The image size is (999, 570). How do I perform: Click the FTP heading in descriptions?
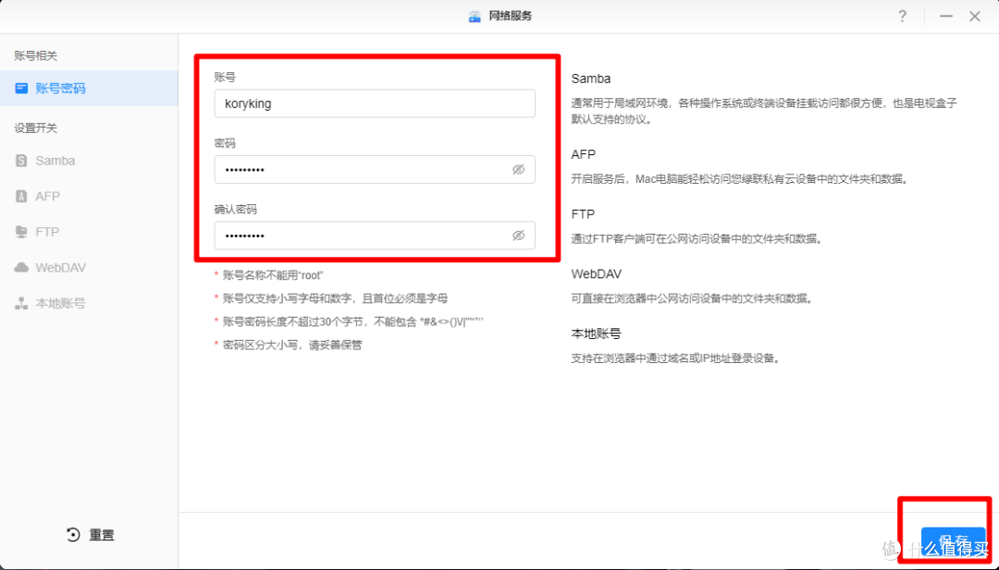(x=583, y=214)
